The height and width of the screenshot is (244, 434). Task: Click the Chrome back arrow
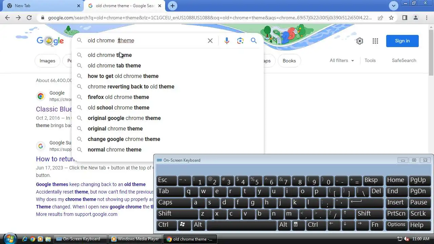coord(7,18)
